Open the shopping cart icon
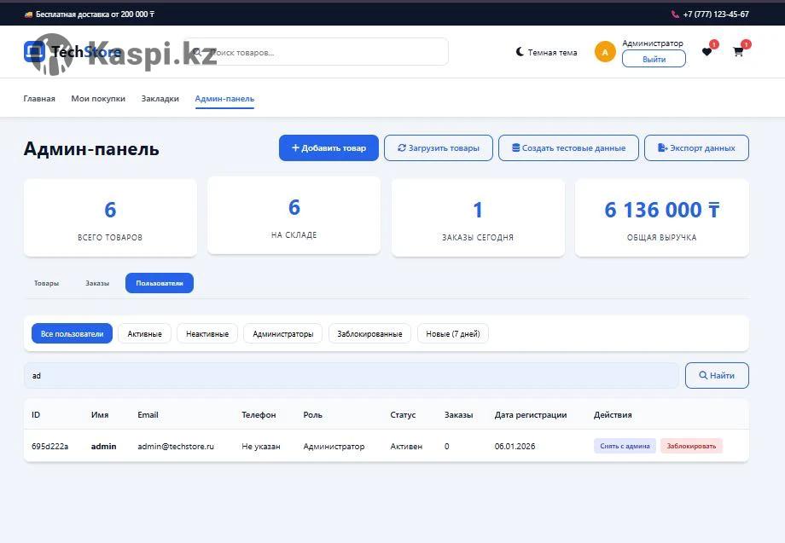This screenshot has width=785, height=543. pyautogui.click(x=738, y=52)
